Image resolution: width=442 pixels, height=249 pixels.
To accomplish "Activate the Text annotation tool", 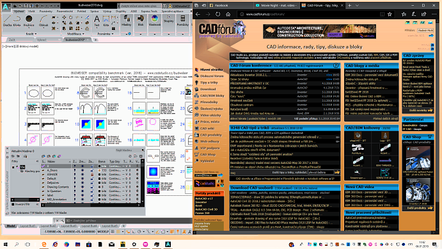I will pos(97,21).
